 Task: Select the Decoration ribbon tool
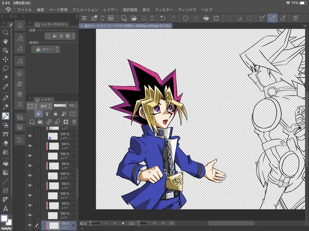5,134
